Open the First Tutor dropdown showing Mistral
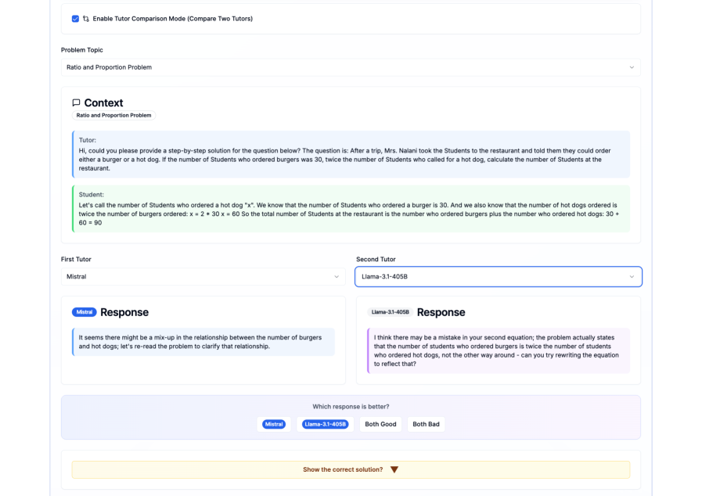 pos(203,276)
